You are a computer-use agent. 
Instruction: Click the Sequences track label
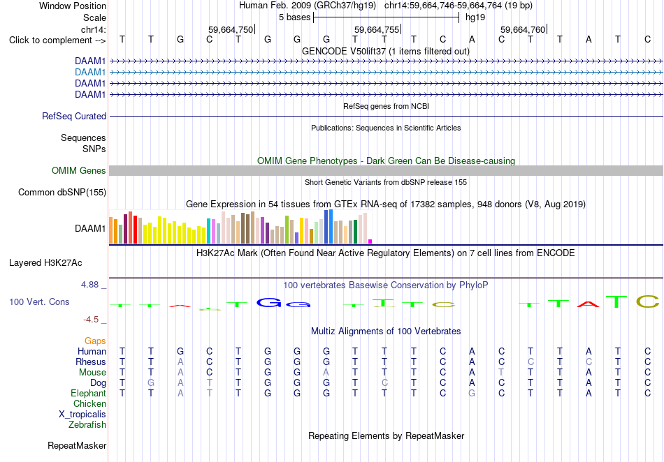[x=83, y=137]
